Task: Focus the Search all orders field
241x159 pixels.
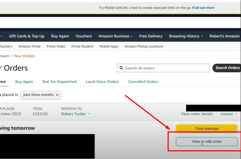Action: point(163,68)
